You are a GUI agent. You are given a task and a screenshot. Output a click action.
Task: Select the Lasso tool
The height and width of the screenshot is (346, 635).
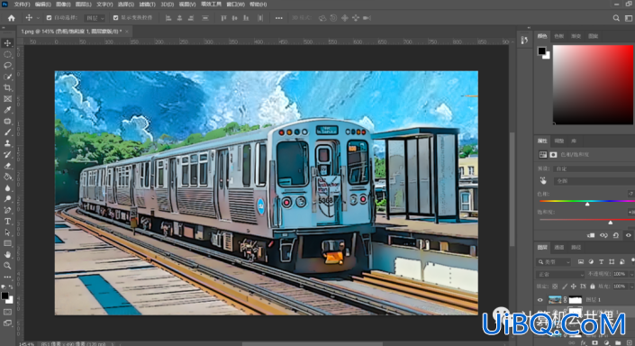click(7, 65)
